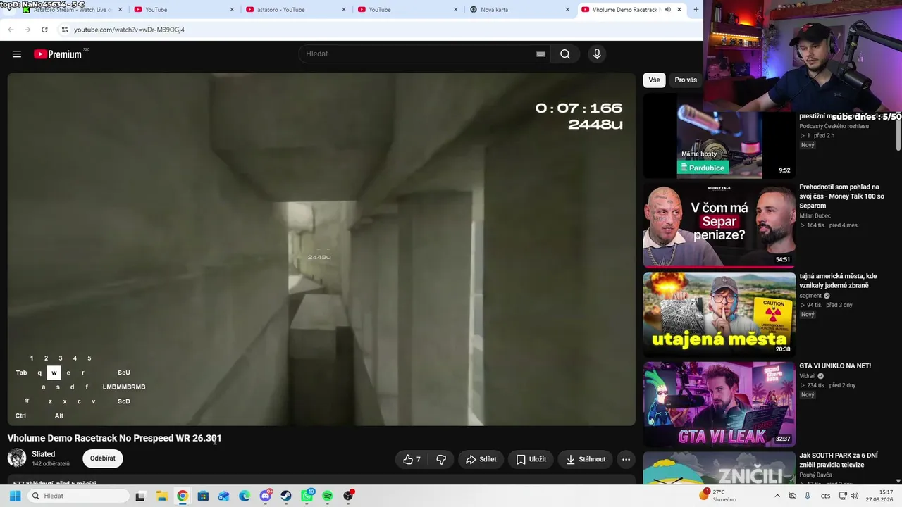Open site information icon by the URL
The width and height of the screenshot is (902, 507).
pyautogui.click(x=64, y=30)
